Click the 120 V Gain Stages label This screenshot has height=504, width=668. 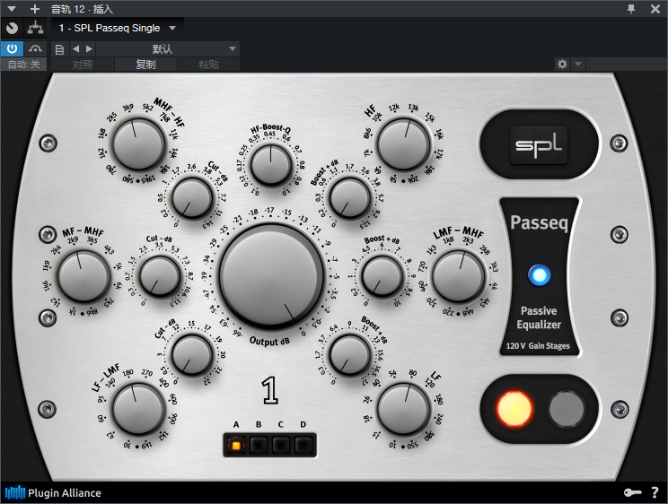(x=538, y=345)
